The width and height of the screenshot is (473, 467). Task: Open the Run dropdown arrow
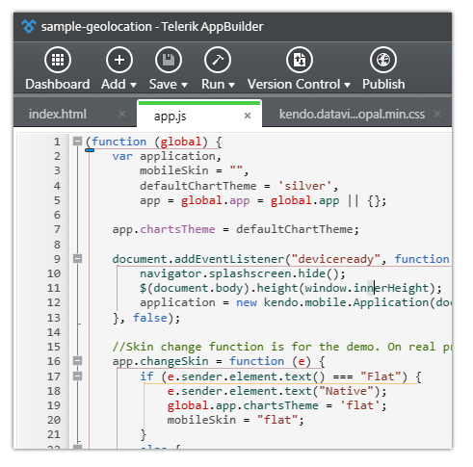[231, 85]
